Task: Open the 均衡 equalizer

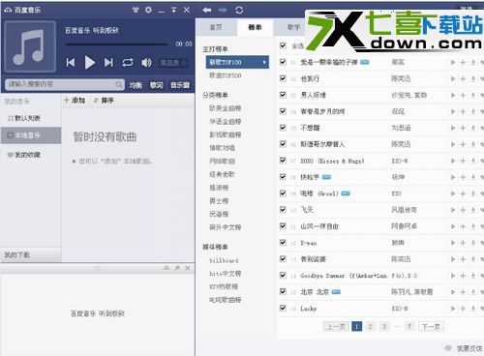Action: click(136, 85)
